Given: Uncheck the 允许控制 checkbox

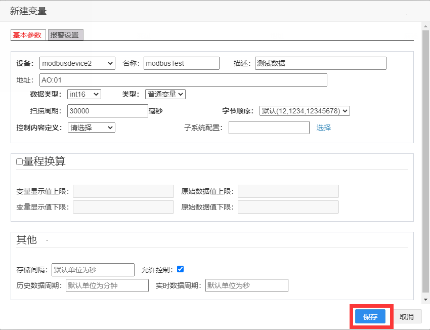Looking at the screenshot, I should click(x=180, y=269).
